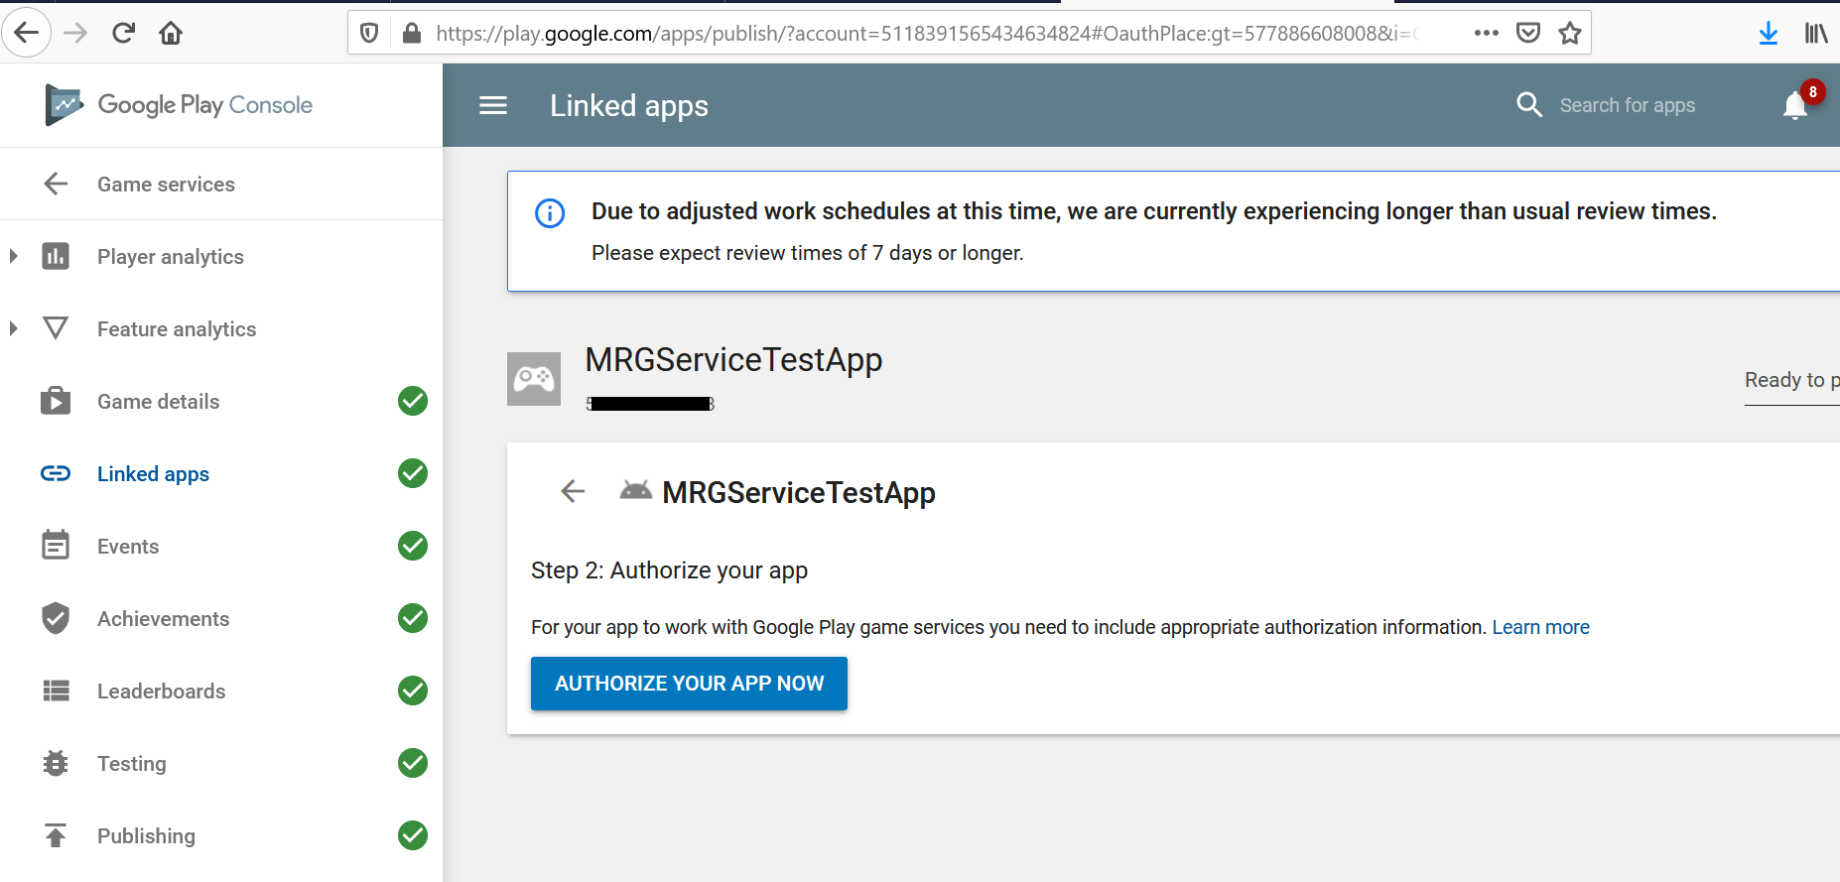Toggle the hamburger navigation menu
Viewport: 1840px width, 882px height.
point(493,105)
